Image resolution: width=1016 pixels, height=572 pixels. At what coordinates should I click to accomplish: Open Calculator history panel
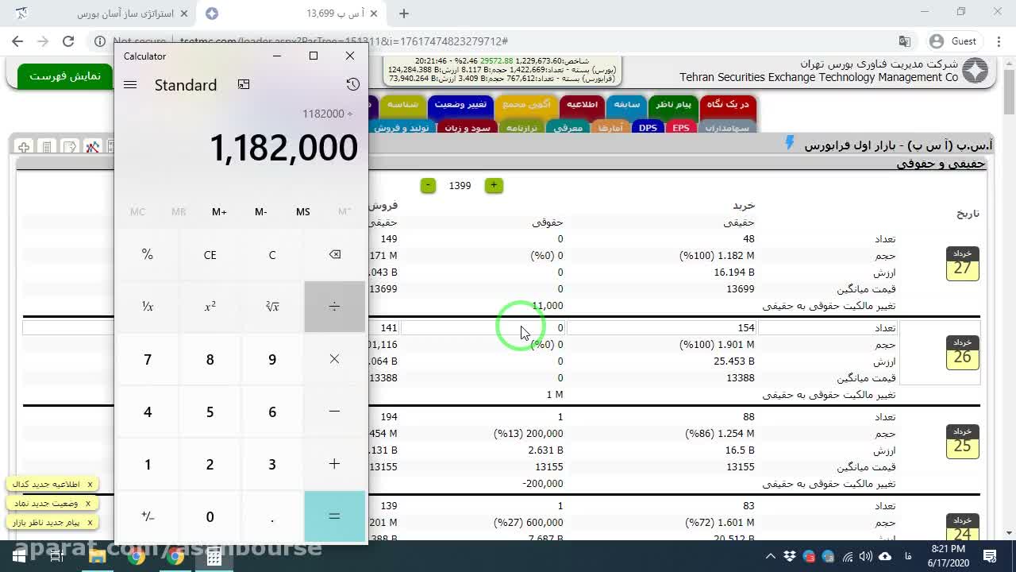[x=352, y=84]
